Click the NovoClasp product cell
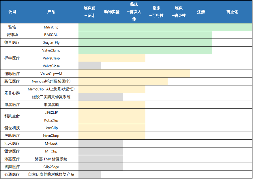253x179 pixels. point(51,136)
